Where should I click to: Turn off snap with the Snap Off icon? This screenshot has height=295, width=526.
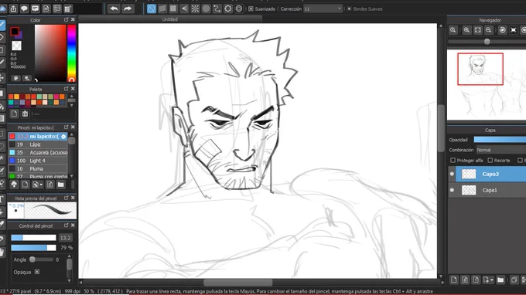(x=152, y=8)
